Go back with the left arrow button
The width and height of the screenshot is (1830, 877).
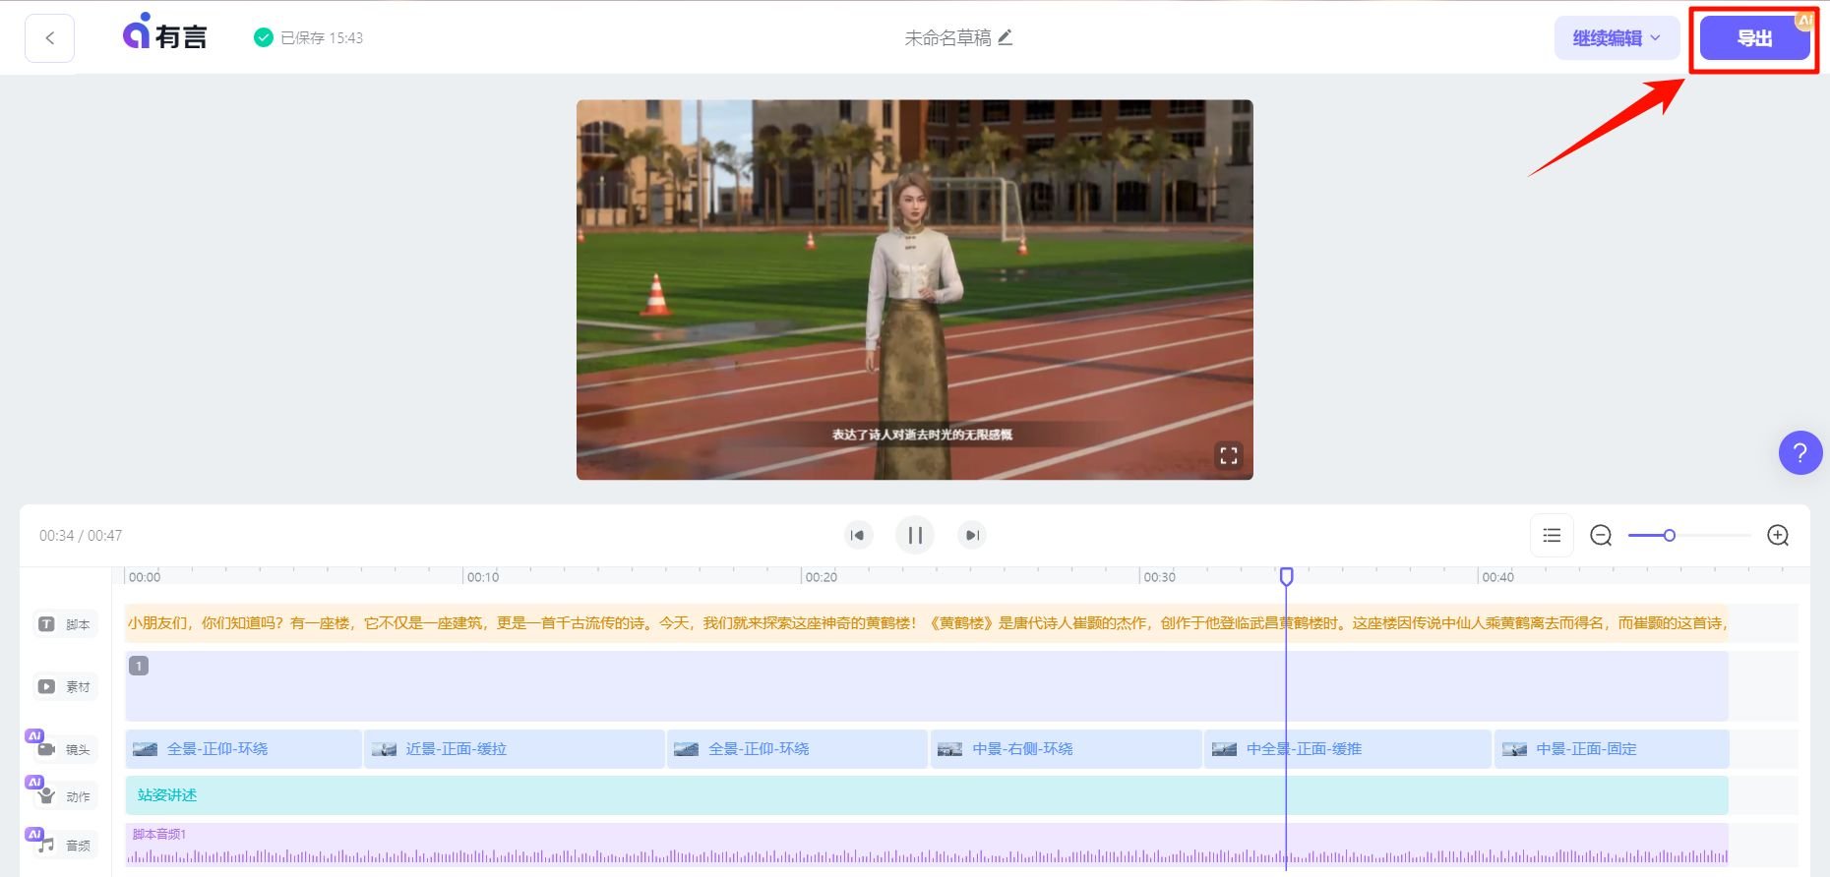(49, 38)
